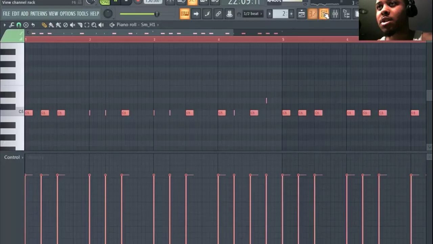Open the browser view button
Viewport: 433px width, 244px height.
point(346,14)
